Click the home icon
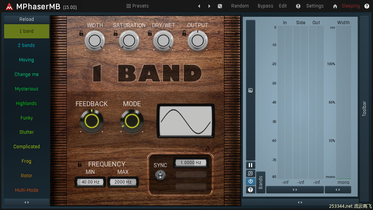This screenshot has height=210, width=373. pos(335,6)
